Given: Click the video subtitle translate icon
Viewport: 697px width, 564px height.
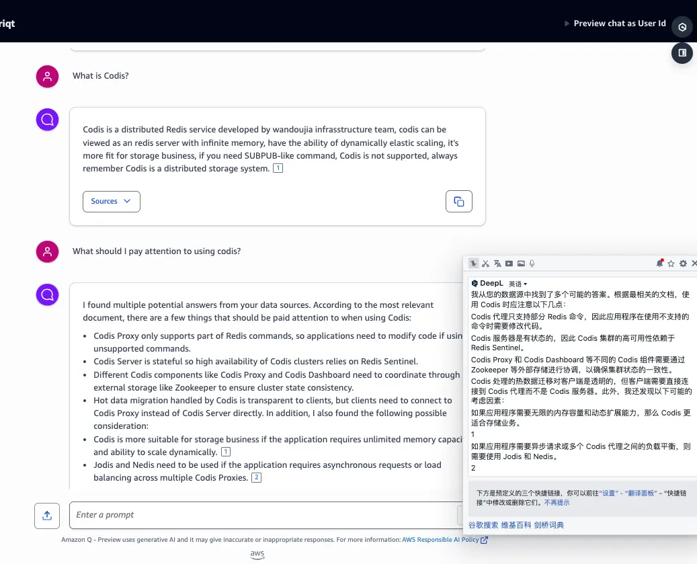Looking at the screenshot, I should tap(509, 264).
